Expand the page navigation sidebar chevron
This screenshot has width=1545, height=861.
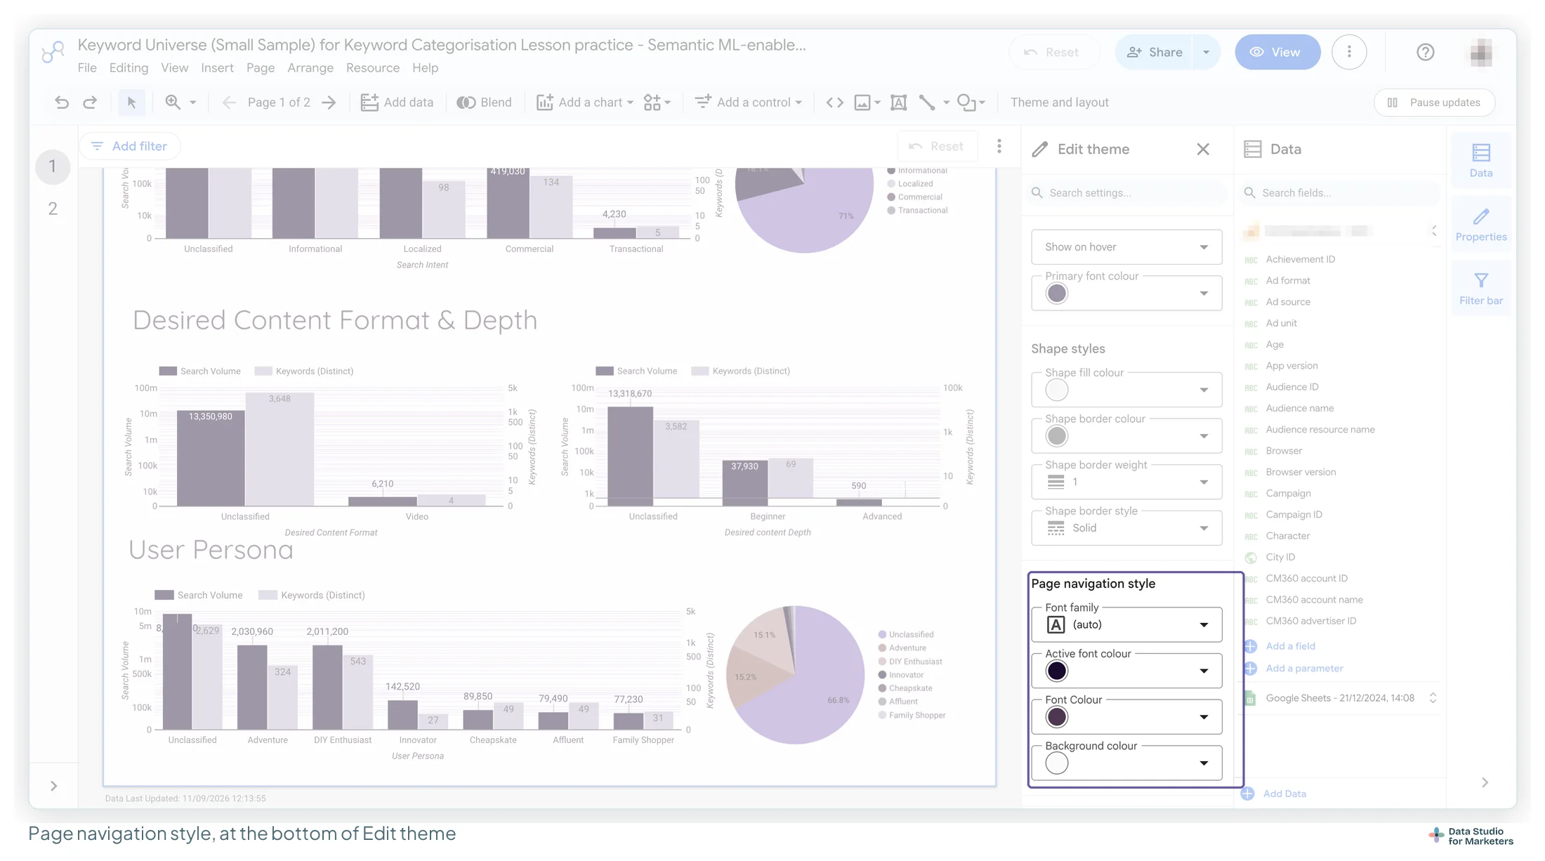[53, 786]
